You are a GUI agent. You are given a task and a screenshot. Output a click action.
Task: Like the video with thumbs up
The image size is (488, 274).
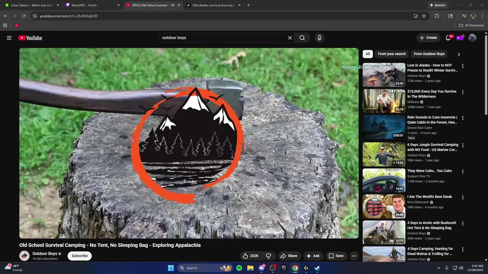(x=250, y=256)
